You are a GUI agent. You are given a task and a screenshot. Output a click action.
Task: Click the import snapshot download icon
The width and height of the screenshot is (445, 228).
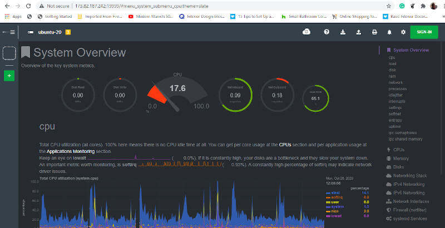343,32
